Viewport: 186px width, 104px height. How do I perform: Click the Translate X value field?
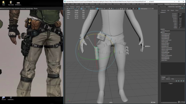tap(181, 14)
